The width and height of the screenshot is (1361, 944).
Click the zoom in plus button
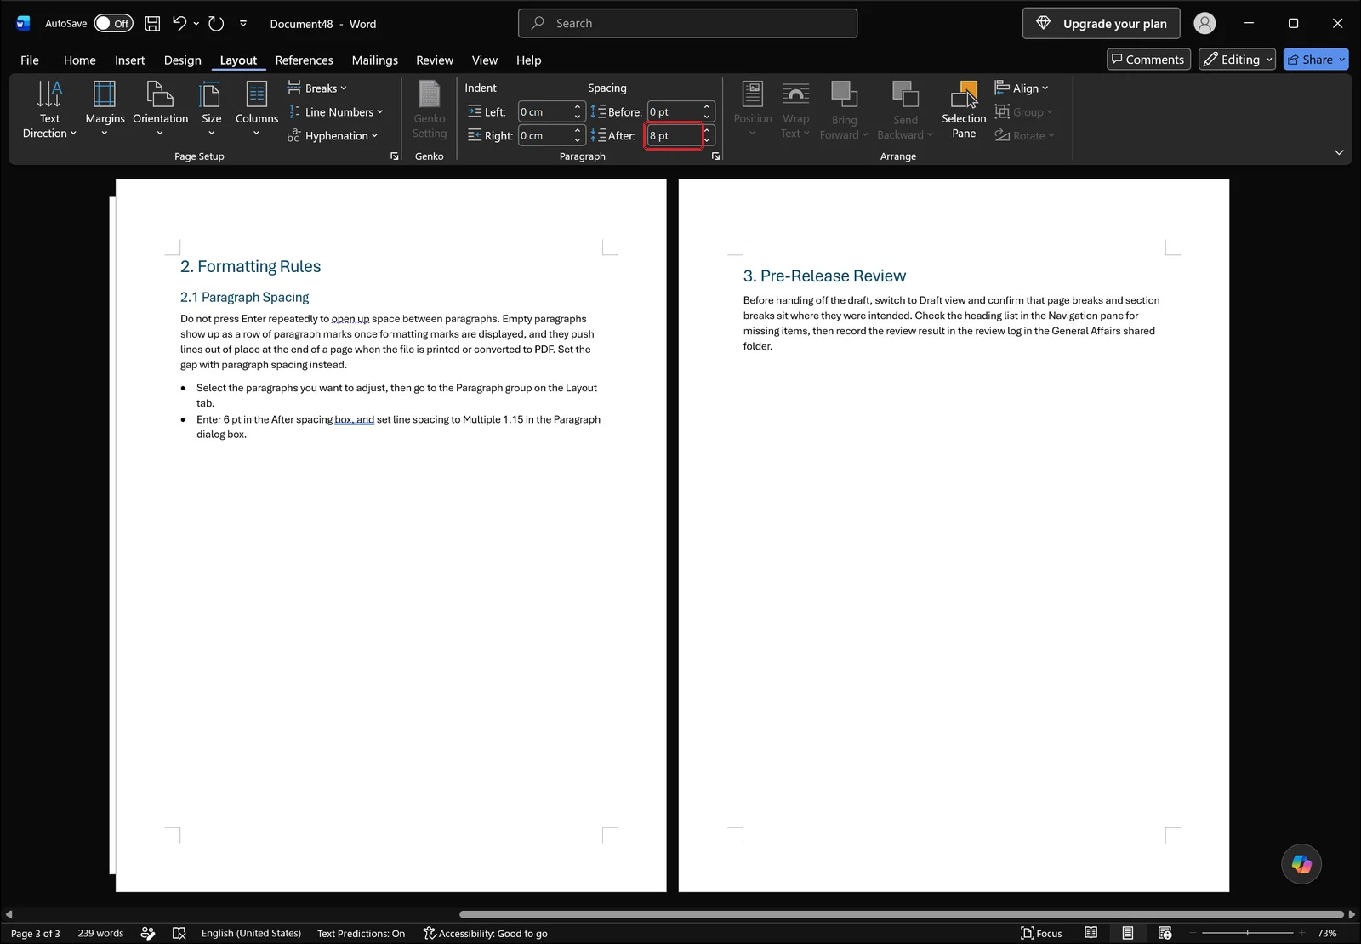click(1301, 934)
